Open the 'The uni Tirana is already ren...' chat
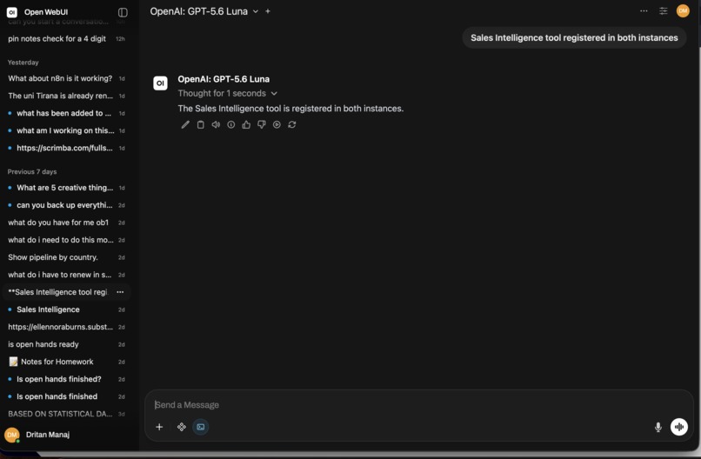Screen dimensions: 701x459 pyautogui.click(x=67, y=96)
